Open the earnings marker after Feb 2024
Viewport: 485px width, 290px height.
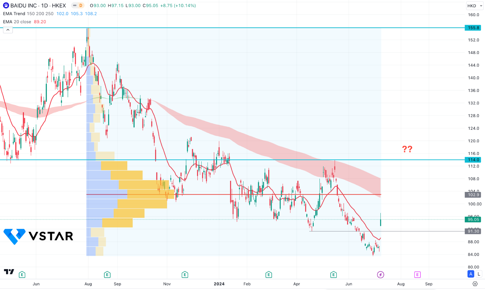click(x=269, y=275)
